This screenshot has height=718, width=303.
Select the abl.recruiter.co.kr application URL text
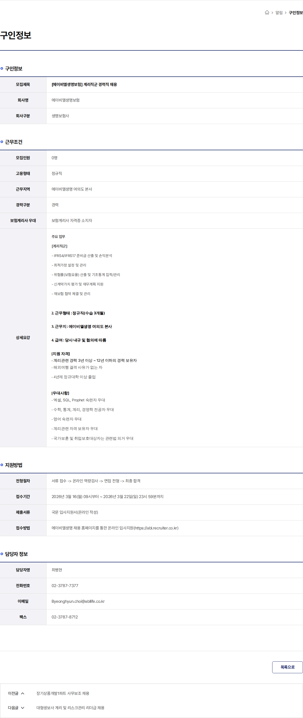click(156, 528)
